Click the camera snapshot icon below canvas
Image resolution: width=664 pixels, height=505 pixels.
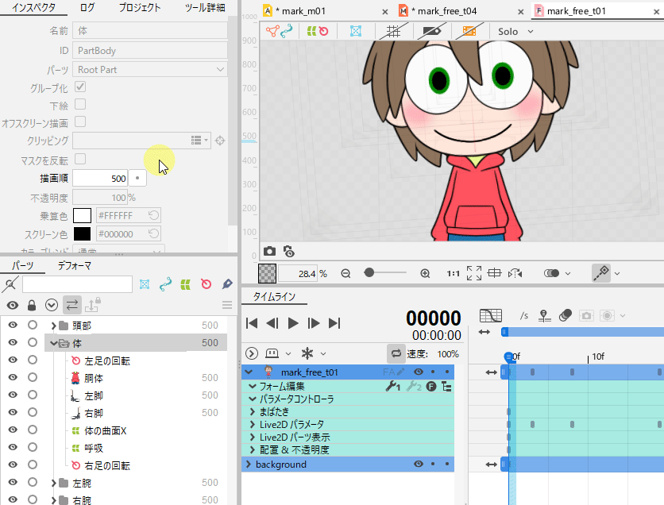(x=269, y=251)
